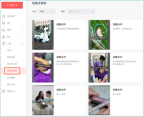Image resolution: width=144 pixels, height=117 pixels.
Task: Click the comment 实地拍摄真实到店体验过程
Action: [x=125, y=63]
